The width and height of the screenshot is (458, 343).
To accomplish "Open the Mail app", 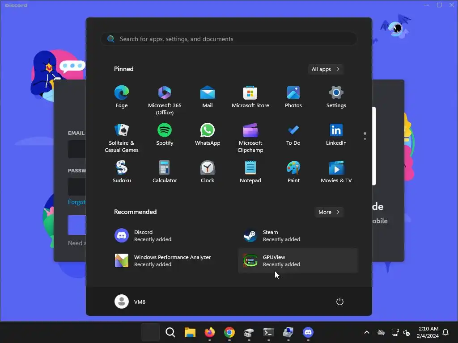I will 208,97.
